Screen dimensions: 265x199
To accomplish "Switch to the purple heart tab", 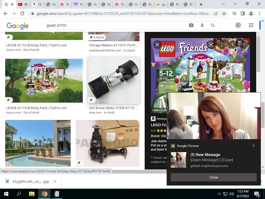I will click(x=79, y=4).
